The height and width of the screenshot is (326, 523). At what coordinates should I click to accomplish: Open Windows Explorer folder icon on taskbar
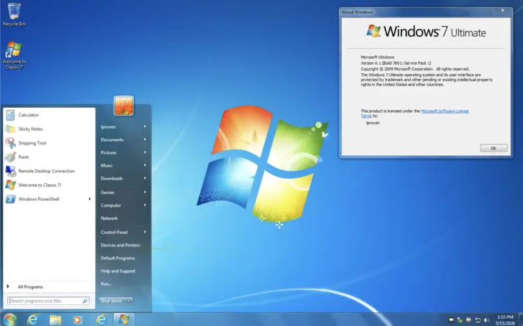click(x=56, y=319)
